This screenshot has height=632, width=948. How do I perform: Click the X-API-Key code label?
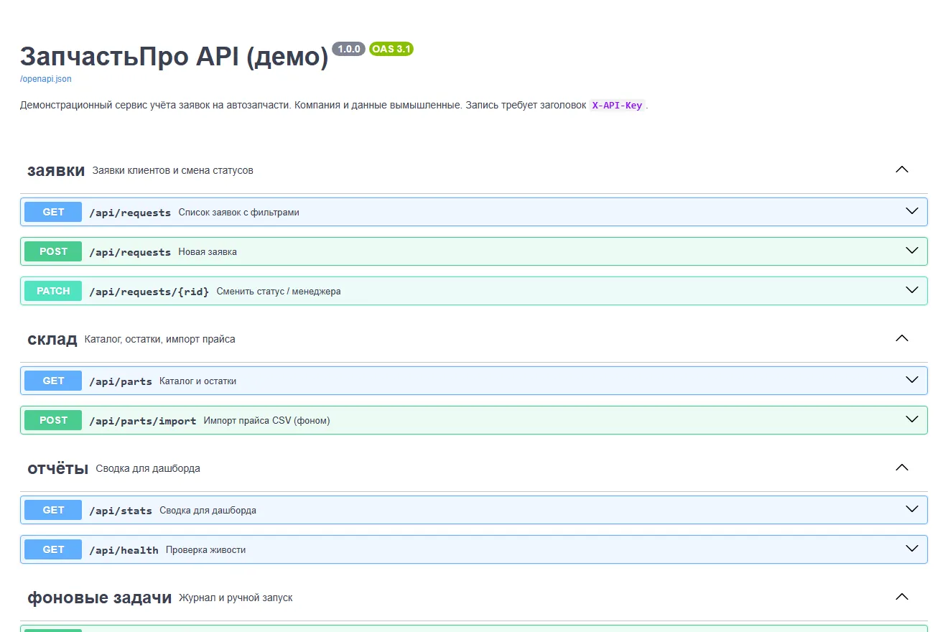618,106
